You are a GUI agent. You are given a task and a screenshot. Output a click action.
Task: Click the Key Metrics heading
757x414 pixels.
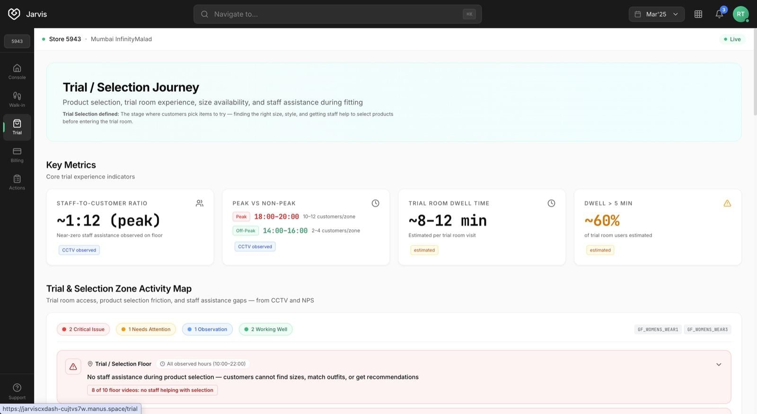point(71,165)
